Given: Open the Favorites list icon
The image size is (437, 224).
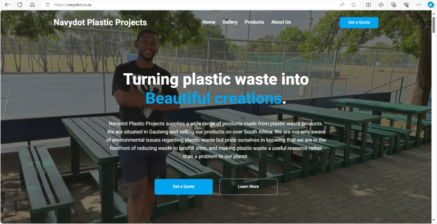Looking at the screenshot, I should point(381,5).
